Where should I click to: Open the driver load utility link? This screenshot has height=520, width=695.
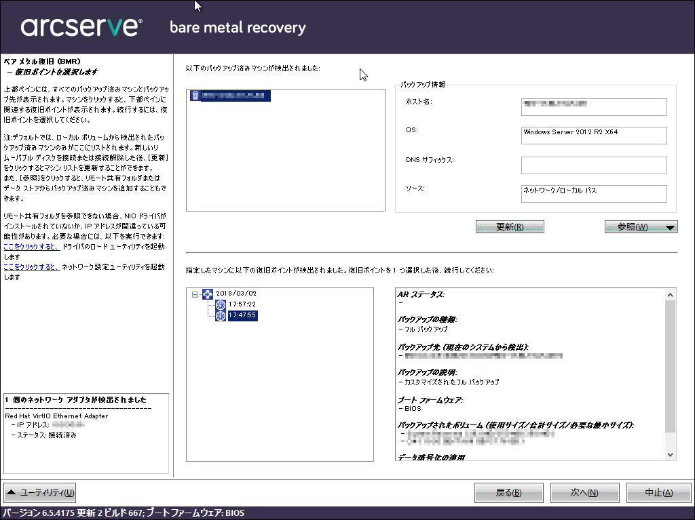point(31,247)
